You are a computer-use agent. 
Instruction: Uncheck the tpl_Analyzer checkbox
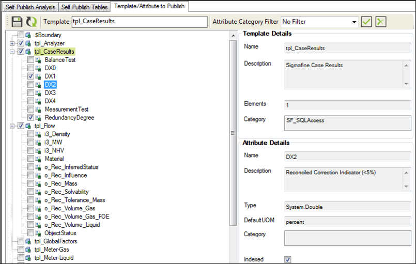point(21,43)
